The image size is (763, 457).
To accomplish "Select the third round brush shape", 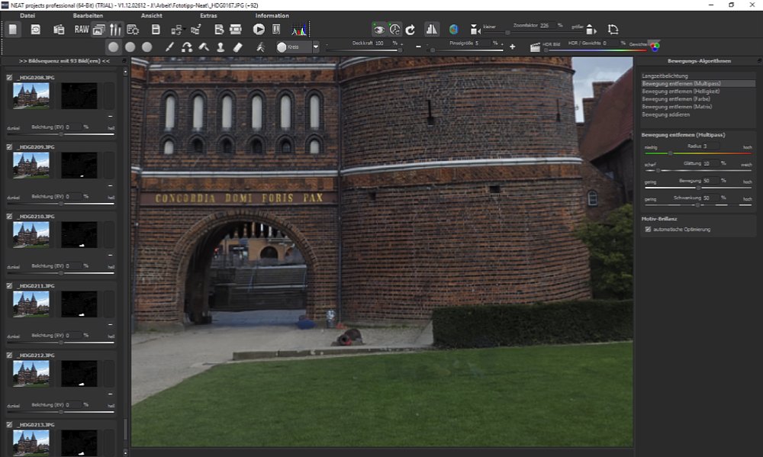I will tap(147, 47).
